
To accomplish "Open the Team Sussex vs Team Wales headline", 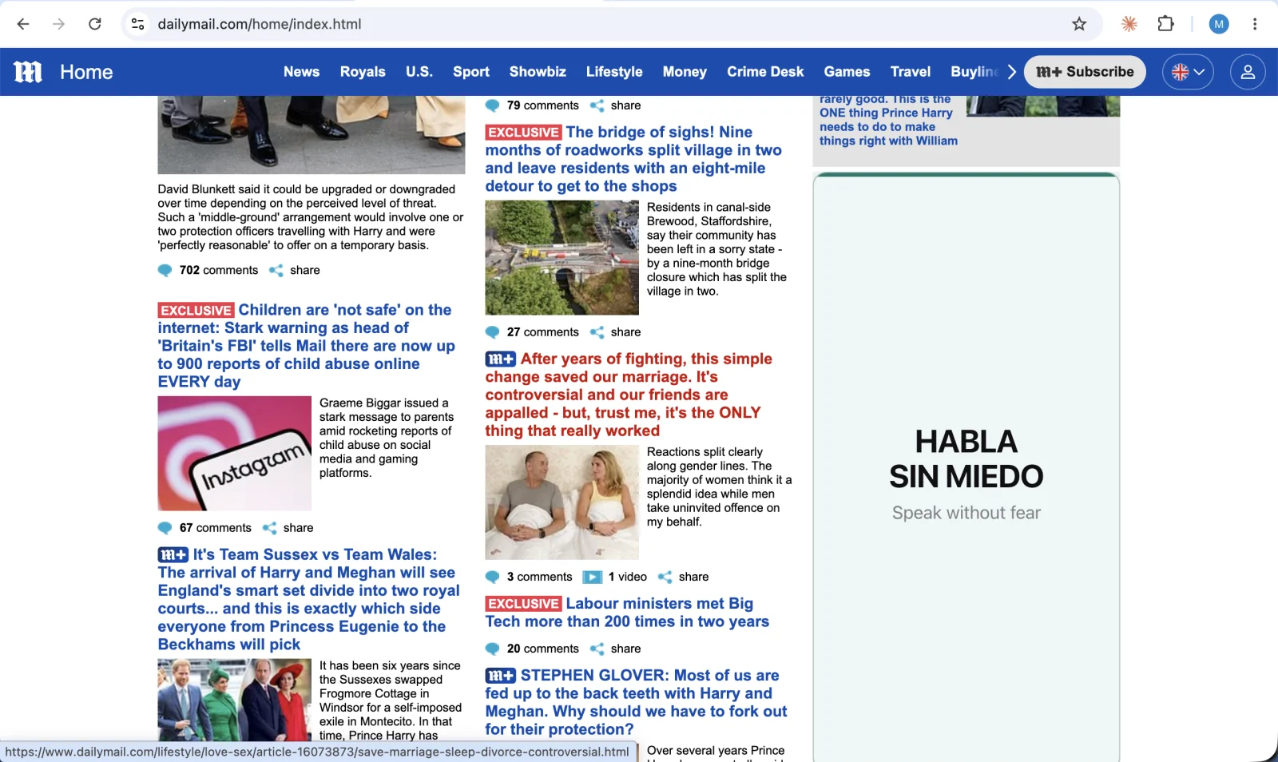I will 309,599.
